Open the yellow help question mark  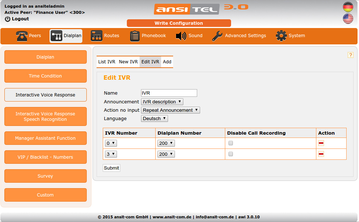click(351, 55)
